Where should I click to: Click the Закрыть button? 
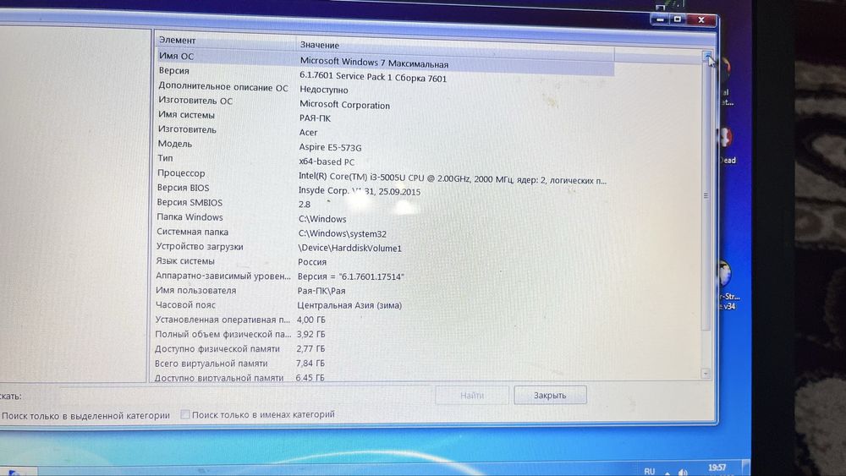pos(550,395)
